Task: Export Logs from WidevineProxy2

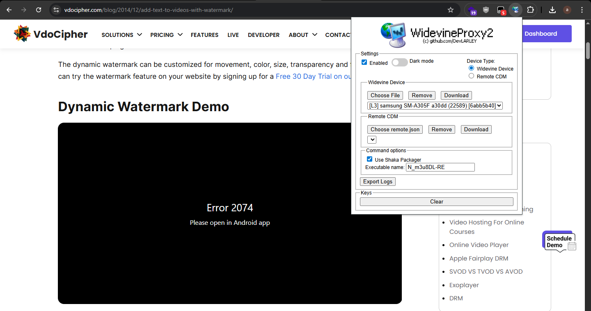Action: click(378, 181)
